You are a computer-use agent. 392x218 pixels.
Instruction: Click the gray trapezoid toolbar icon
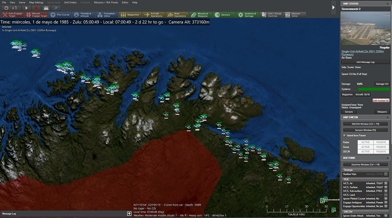pyautogui.click(x=46, y=8)
